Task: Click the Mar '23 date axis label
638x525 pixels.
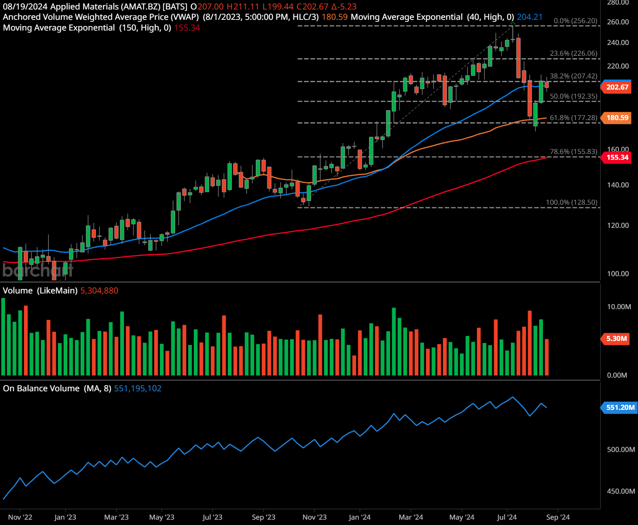Action: 117,517
